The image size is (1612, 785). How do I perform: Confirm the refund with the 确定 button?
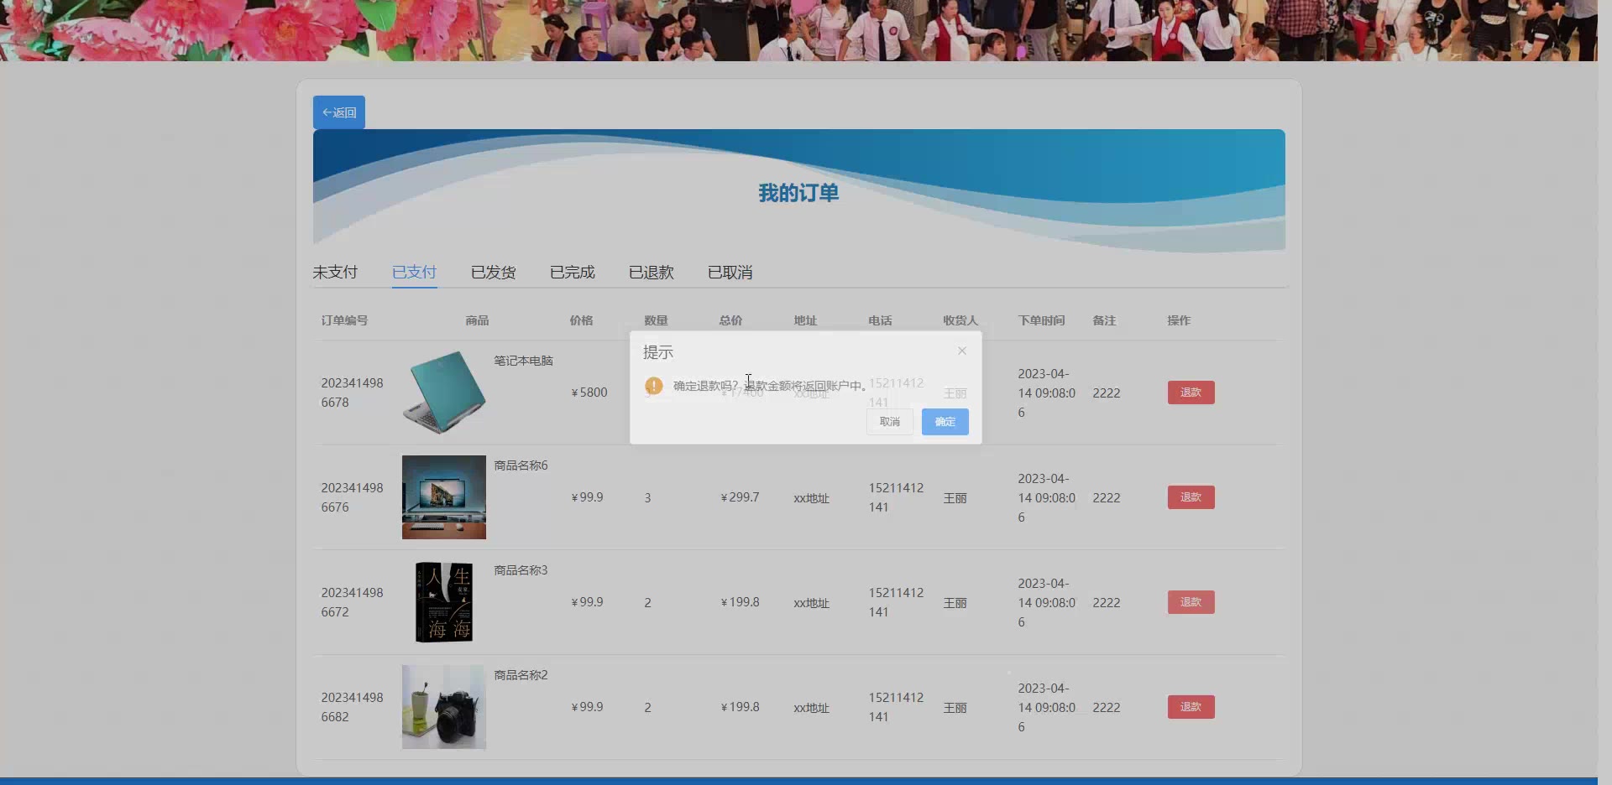coord(945,422)
